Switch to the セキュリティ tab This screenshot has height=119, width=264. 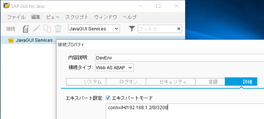(x=171, y=82)
